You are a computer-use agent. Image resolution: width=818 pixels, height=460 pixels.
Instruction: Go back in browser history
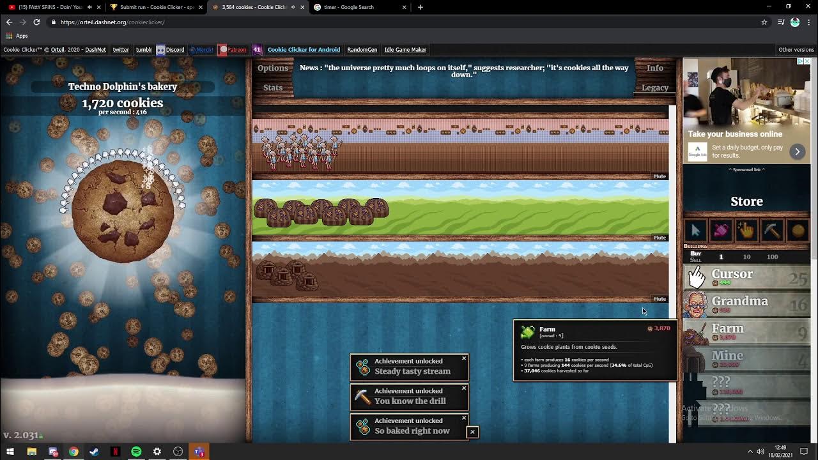(x=9, y=22)
